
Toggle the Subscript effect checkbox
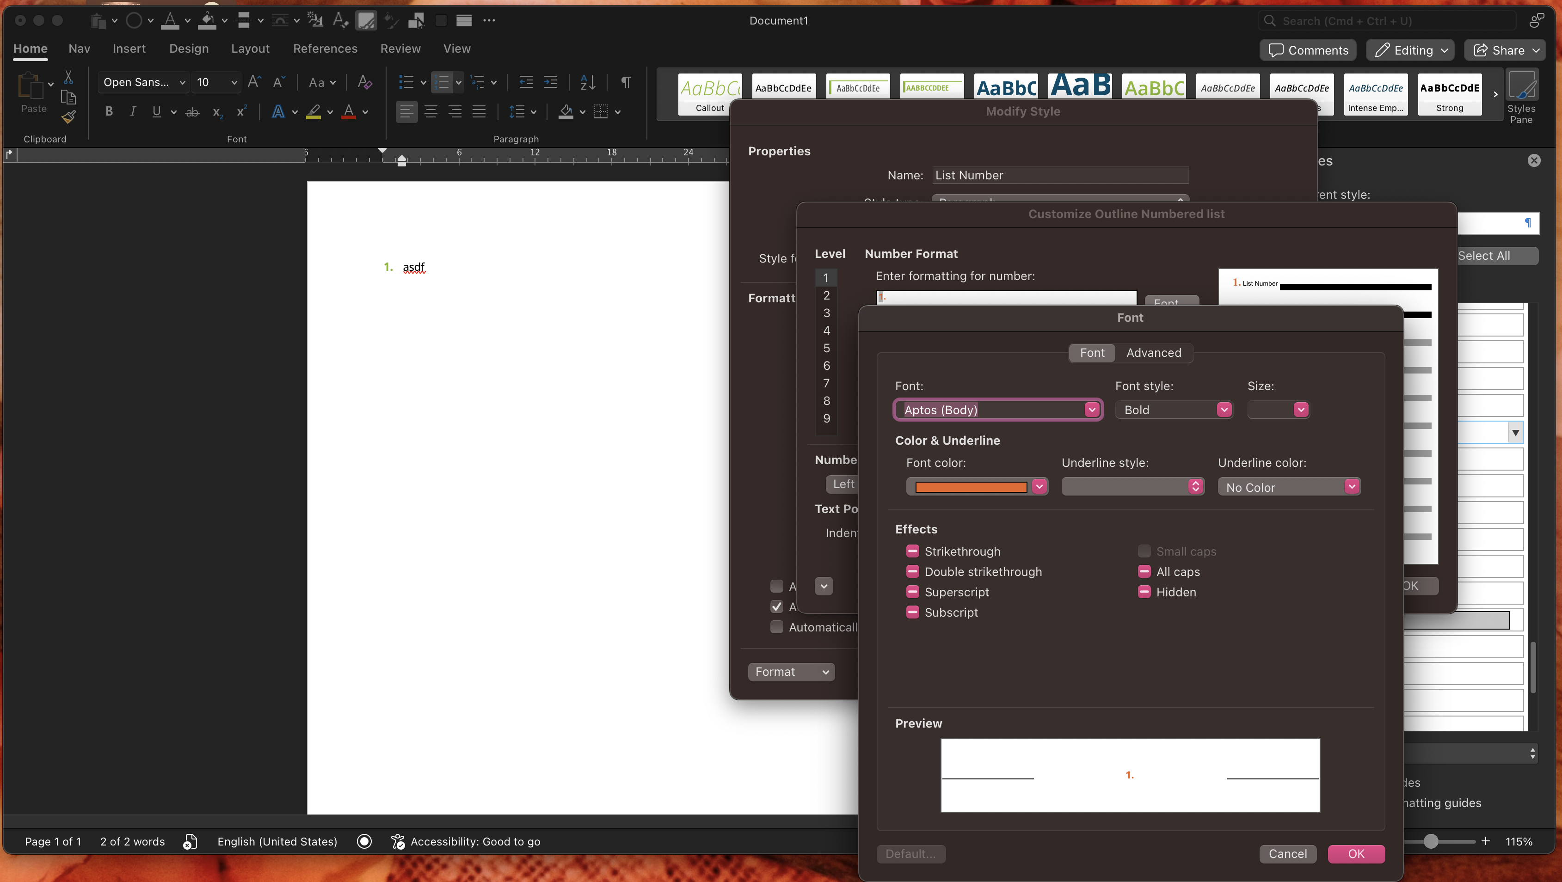tap(913, 612)
